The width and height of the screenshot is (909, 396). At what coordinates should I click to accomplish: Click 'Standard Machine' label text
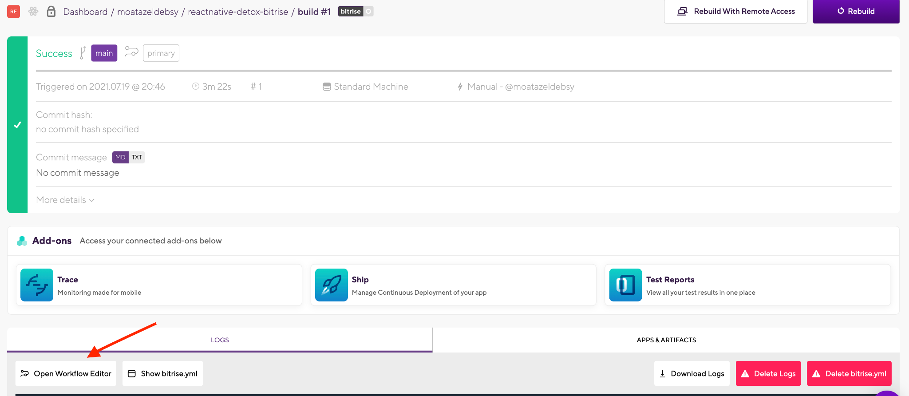371,87
